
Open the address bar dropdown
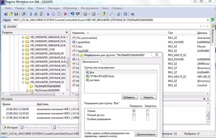point(208,20)
